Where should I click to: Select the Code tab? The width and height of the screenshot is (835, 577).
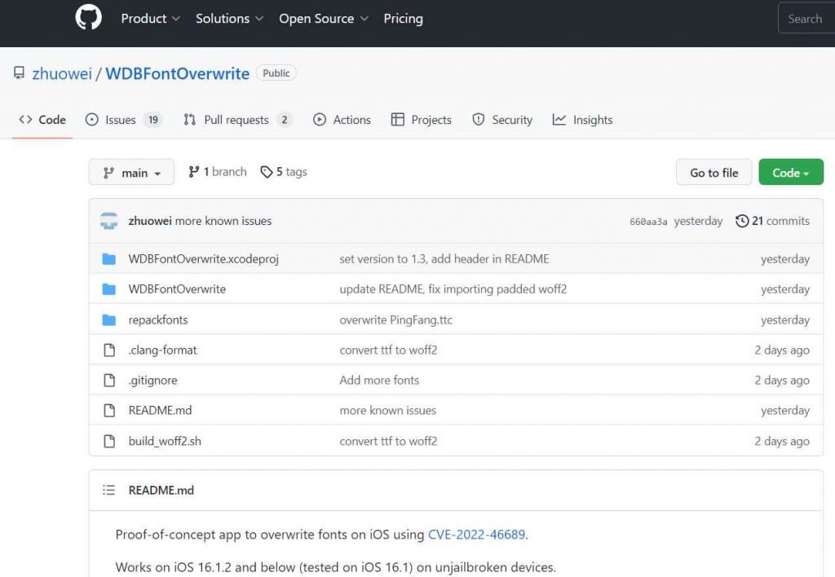click(x=42, y=120)
